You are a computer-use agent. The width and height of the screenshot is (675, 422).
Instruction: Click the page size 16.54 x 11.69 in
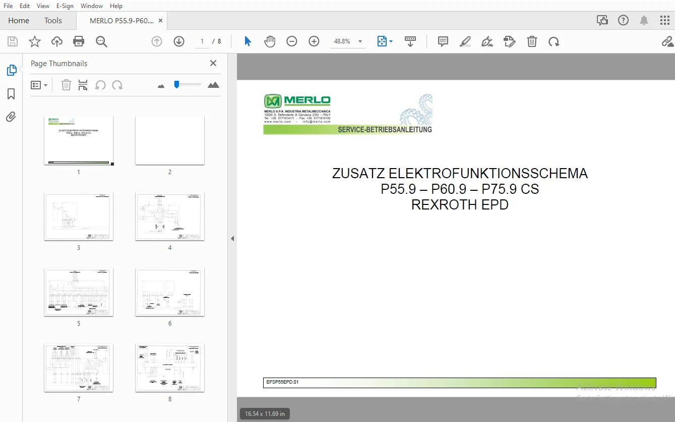tap(265, 414)
